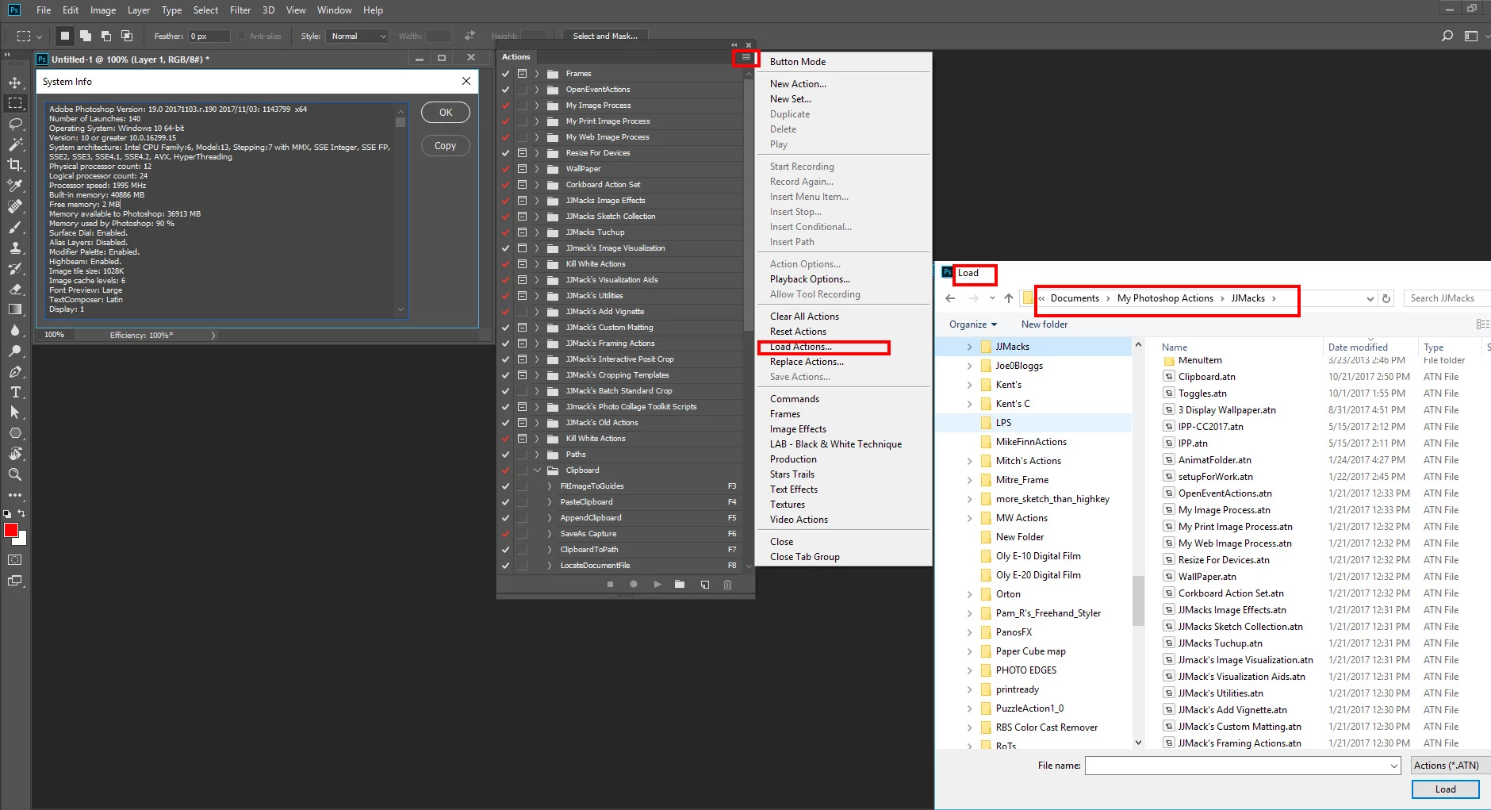
Task: Click Search JJMacks field
Action: [1447, 298]
